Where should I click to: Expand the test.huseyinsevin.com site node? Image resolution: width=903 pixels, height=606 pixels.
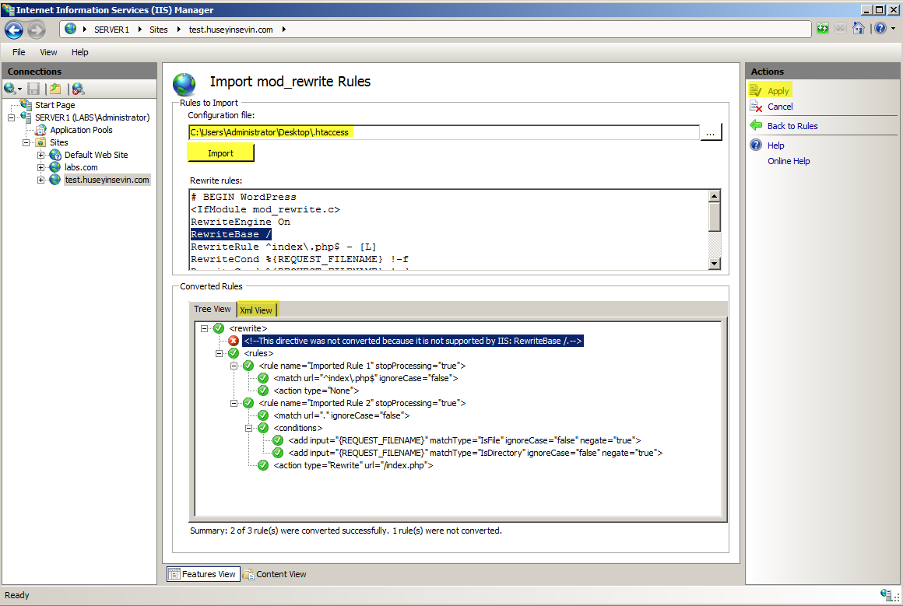41,180
